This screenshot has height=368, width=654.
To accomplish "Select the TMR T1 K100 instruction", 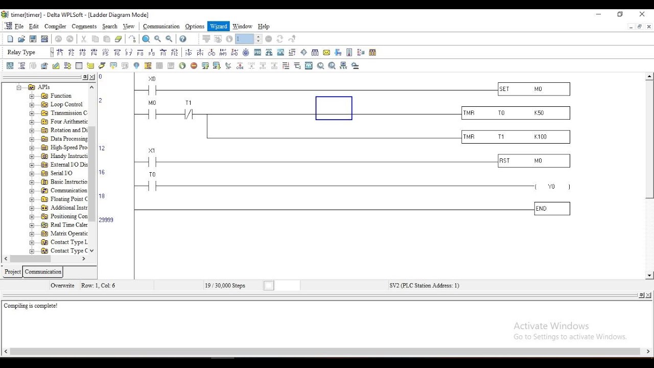I will pyautogui.click(x=516, y=137).
